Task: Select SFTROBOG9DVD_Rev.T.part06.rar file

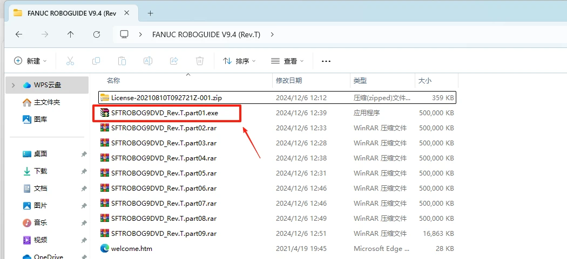Action: pyautogui.click(x=277, y=188)
